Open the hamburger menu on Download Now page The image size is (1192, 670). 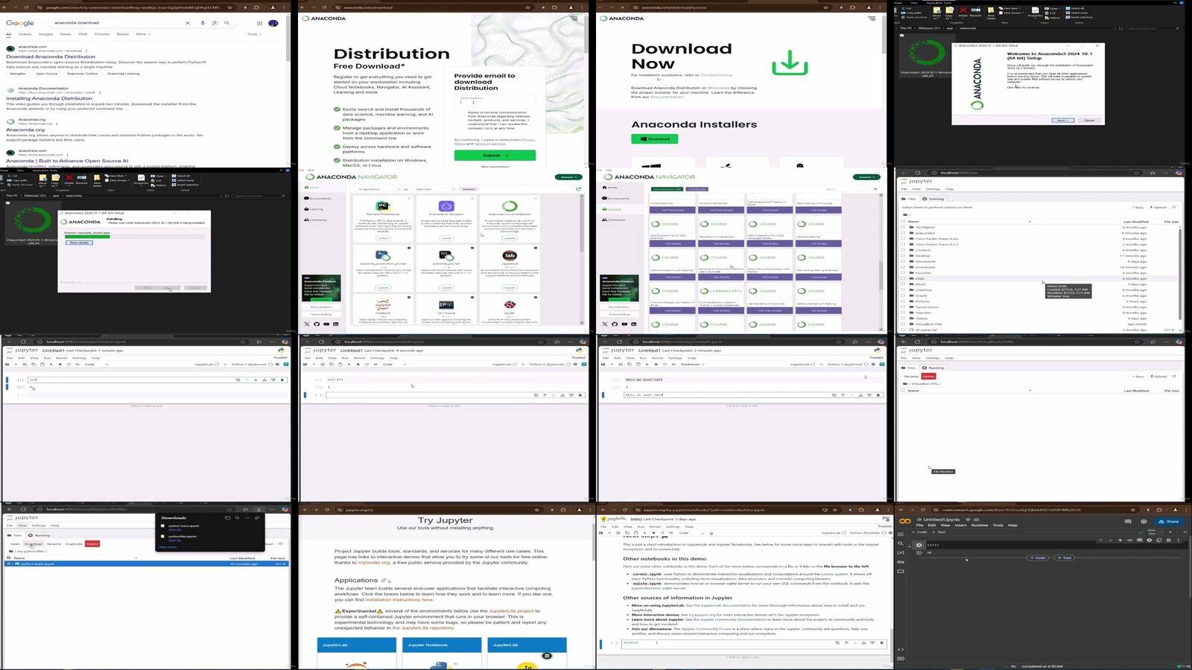[x=872, y=18]
